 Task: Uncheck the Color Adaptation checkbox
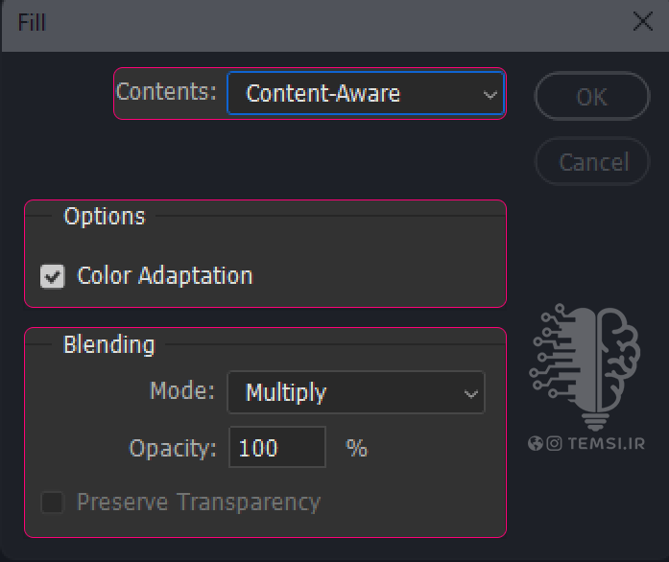click(x=53, y=276)
